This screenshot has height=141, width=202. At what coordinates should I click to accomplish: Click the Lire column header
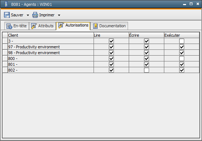111,35
